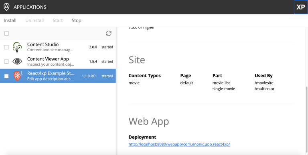This screenshot has height=155, width=308.
Task: Click the Site section heading
Action: pyautogui.click(x=137, y=60)
